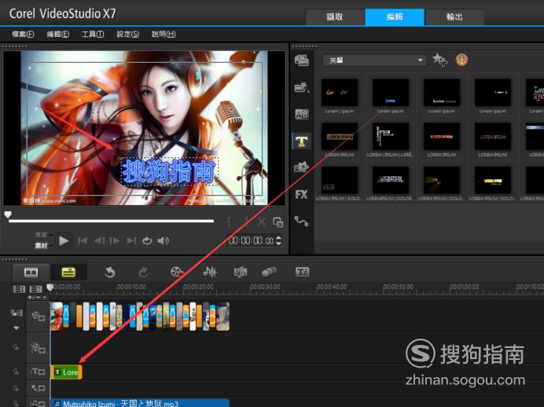Open the Record/Capture option icon

pyautogui.click(x=177, y=272)
